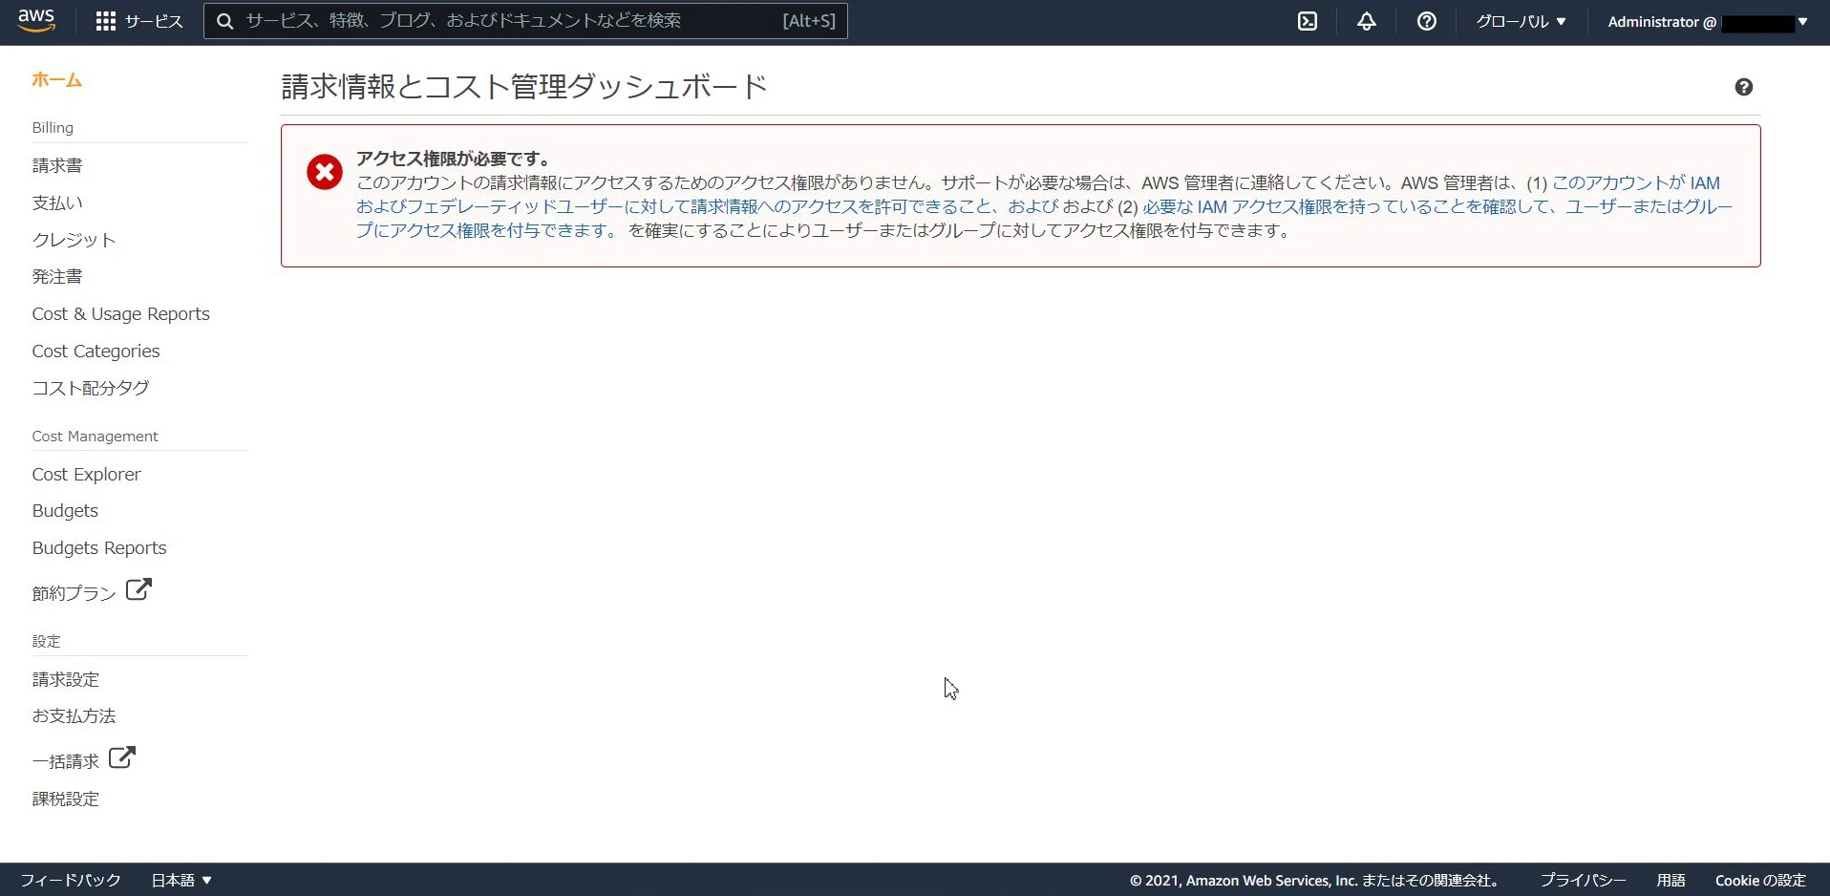Open コスト配分タグ page
This screenshot has width=1830, height=896.
91,388
